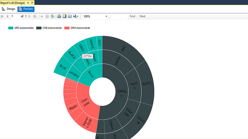Viewport: 248px width, 139px height.
Task: Close the Report1.rdl tab
Action: click(x=32, y=3)
